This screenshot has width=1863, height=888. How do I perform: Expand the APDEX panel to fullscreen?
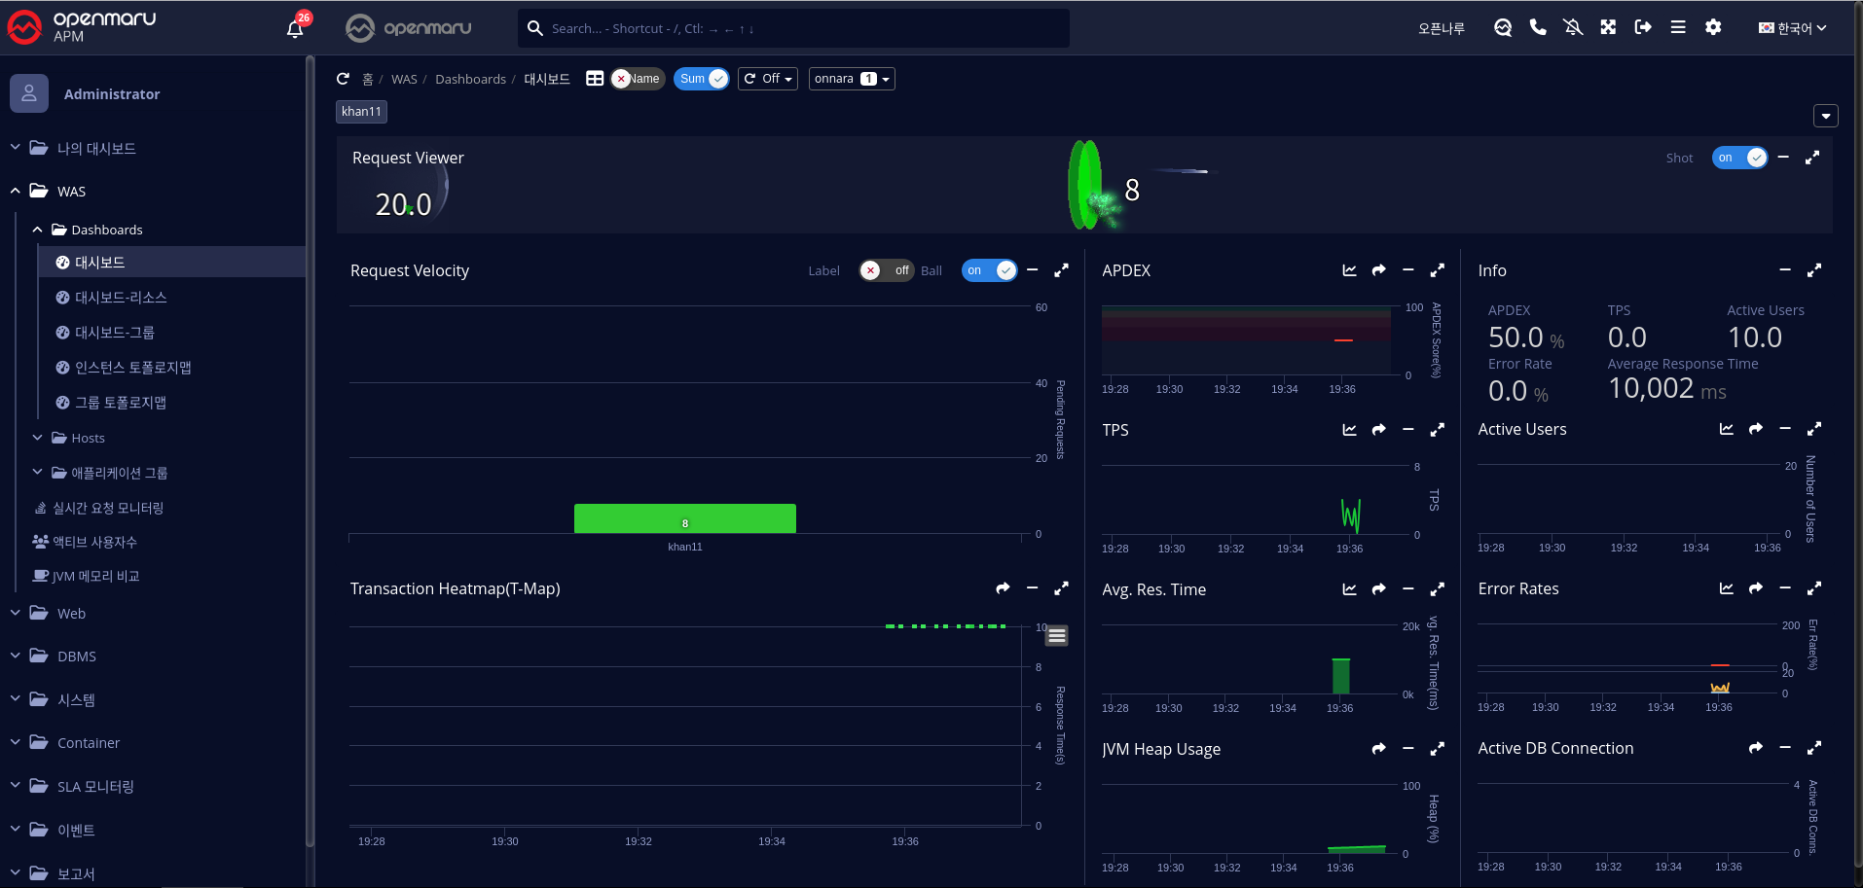(1437, 270)
